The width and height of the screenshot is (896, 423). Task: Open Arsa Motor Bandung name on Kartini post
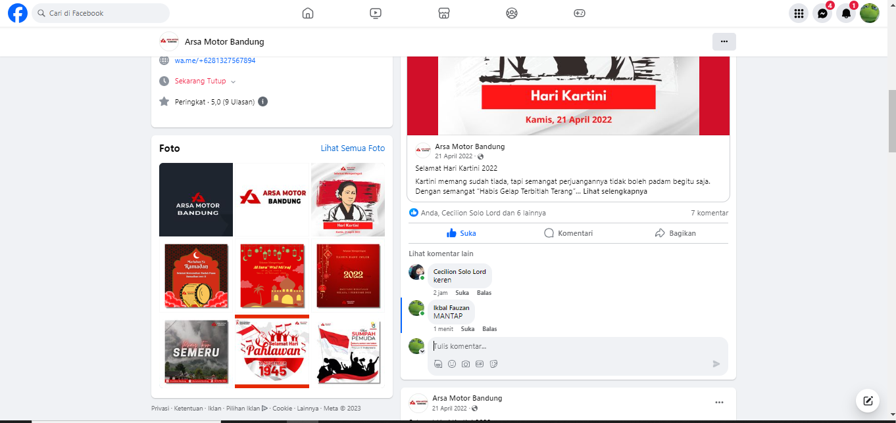470,146
